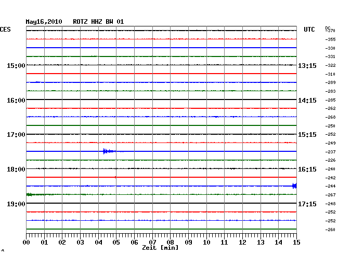Select the 03 minute axis label
338x256 pixels.
[80, 243]
